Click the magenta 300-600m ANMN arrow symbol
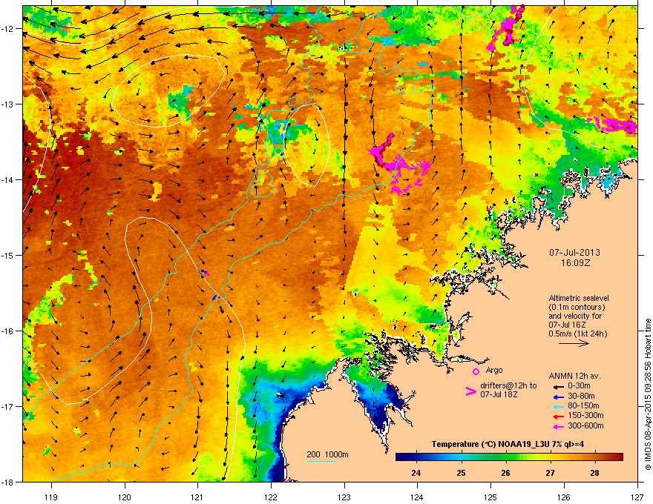653x504 pixels. pos(559,427)
